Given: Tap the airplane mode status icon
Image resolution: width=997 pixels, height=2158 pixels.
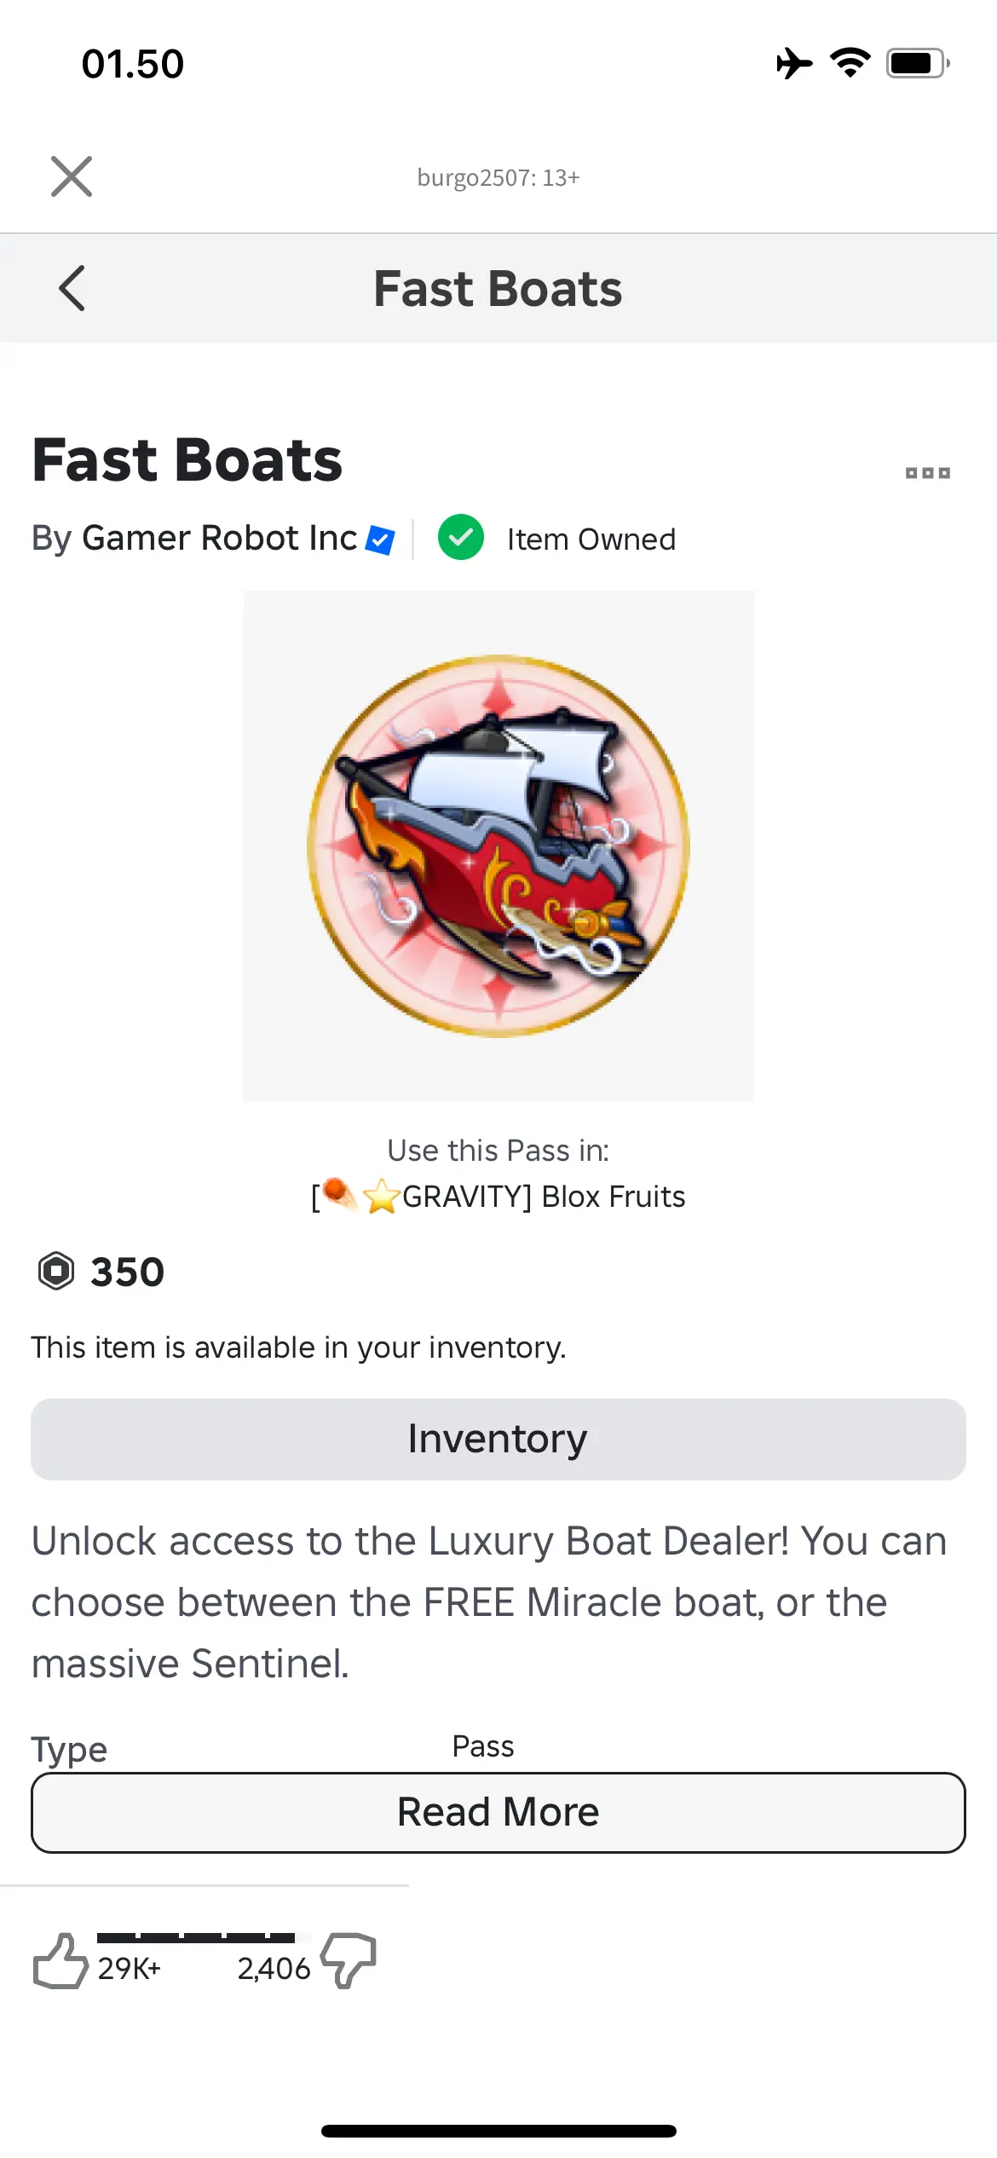Looking at the screenshot, I should click(793, 64).
